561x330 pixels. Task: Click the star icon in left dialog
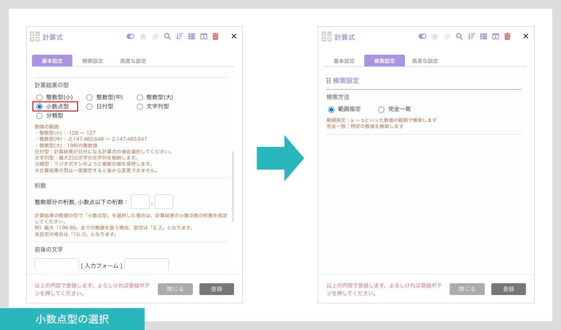click(143, 36)
